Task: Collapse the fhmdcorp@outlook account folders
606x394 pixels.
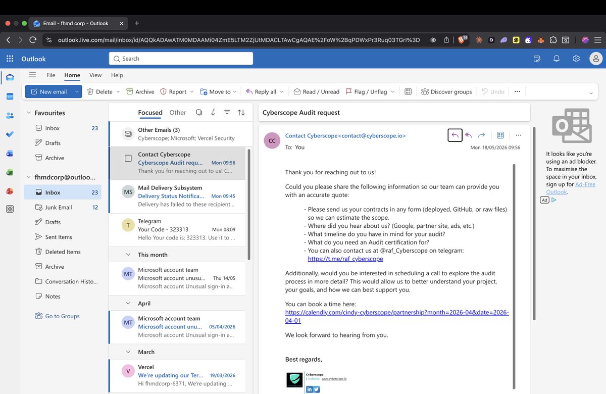Action: click(x=29, y=177)
